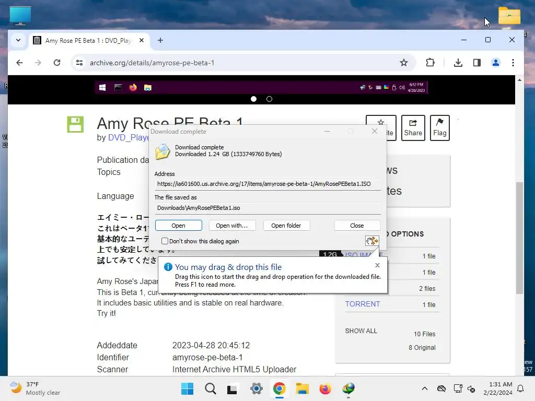Check Don't show this dialog again

point(165,241)
